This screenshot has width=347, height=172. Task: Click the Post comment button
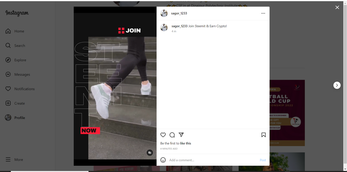(263, 160)
